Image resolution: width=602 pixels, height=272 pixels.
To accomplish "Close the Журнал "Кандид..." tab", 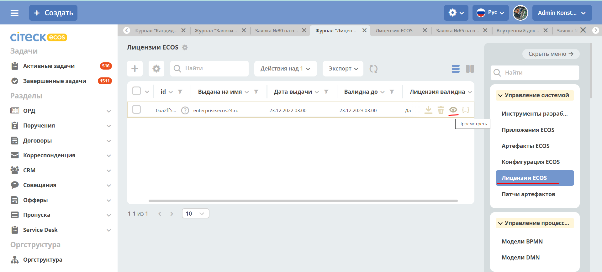I will 183,30.
